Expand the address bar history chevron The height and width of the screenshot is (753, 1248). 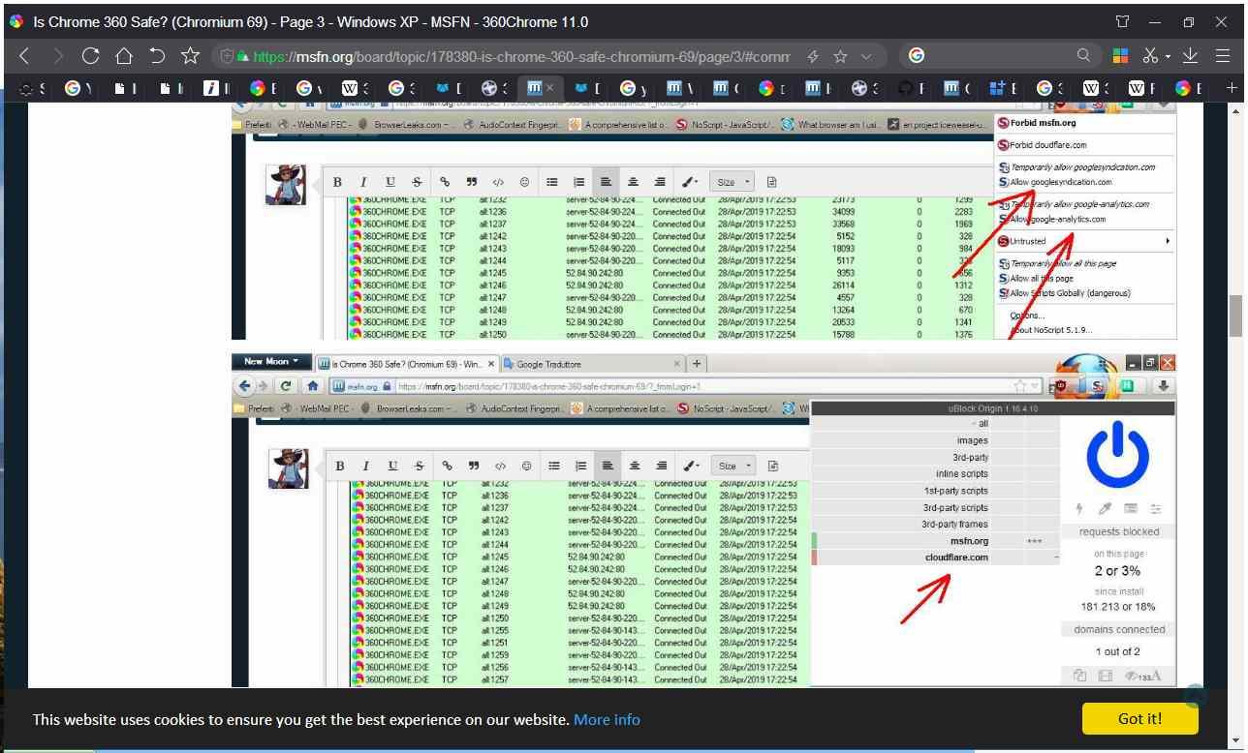coord(866,56)
